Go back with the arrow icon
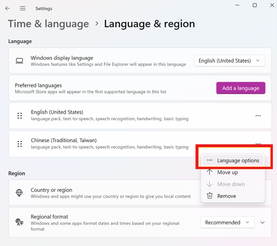Viewport: 277px width, 246px height. click(x=7, y=8)
